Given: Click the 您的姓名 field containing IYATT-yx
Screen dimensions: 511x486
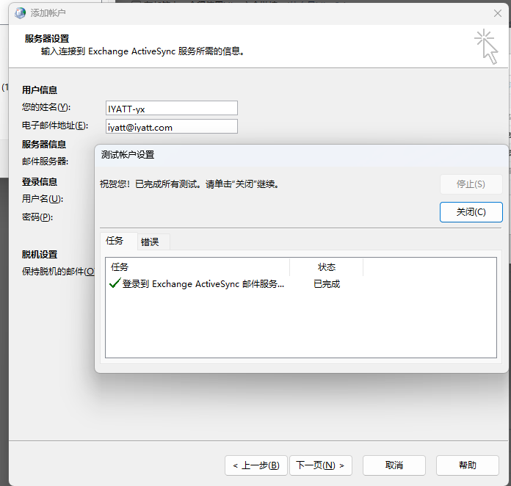Looking at the screenshot, I should click(172, 108).
